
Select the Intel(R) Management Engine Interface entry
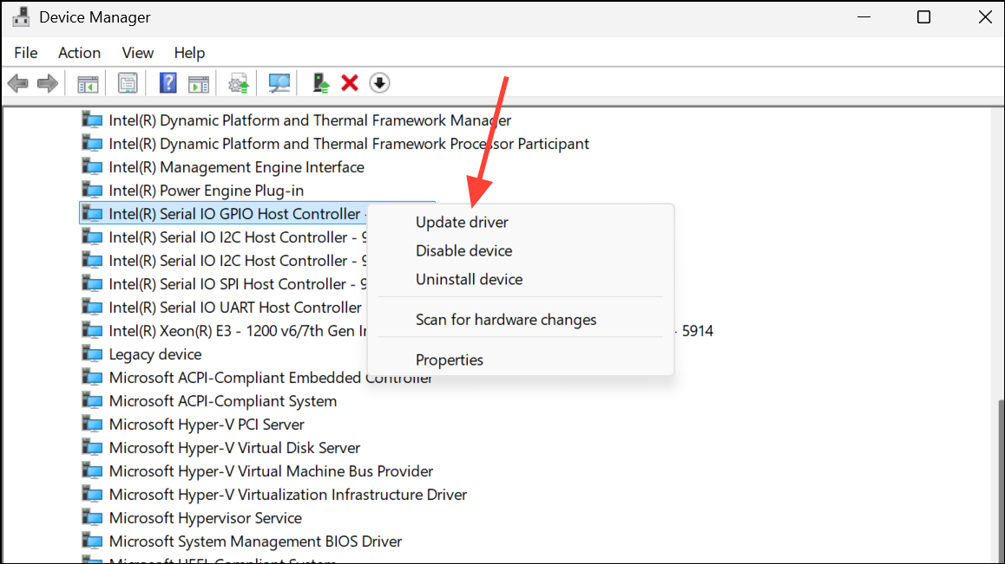pyautogui.click(x=236, y=166)
